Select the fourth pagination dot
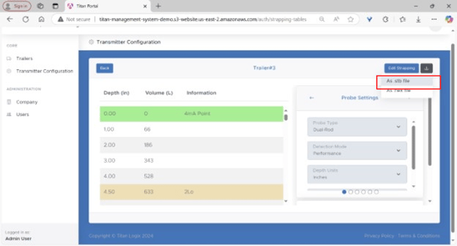This screenshot has height=246, width=457. coord(363,191)
